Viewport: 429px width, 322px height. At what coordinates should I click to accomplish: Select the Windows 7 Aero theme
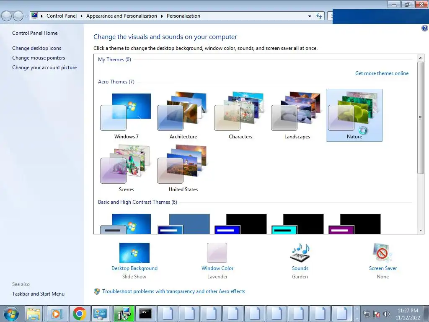[126, 116]
